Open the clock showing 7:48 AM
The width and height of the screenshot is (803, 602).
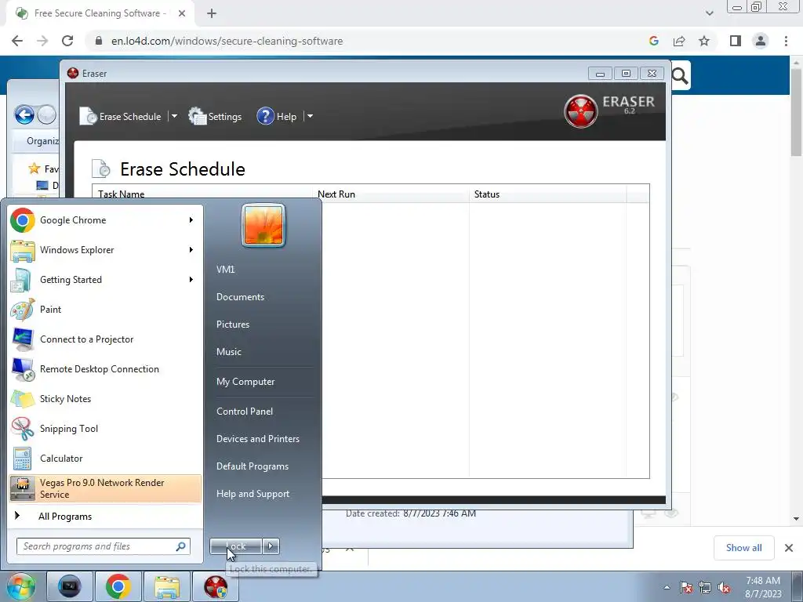pos(763,587)
